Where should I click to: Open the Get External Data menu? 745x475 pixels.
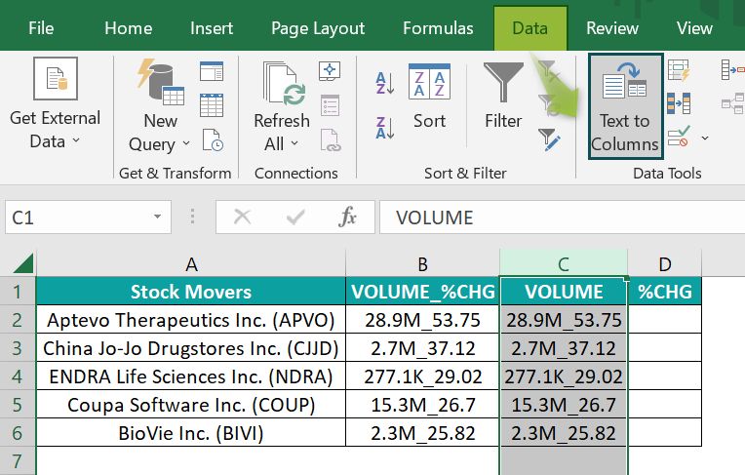(56, 103)
